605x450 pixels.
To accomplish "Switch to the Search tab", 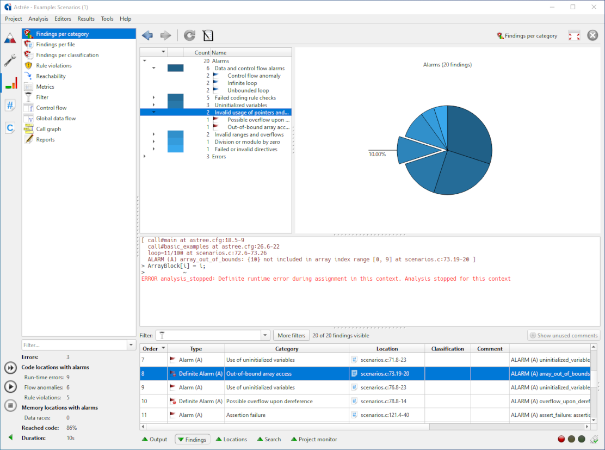I will tap(269, 439).
